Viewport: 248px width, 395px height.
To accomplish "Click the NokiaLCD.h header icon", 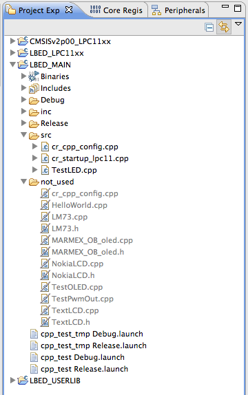I will [x=45, y=275].
